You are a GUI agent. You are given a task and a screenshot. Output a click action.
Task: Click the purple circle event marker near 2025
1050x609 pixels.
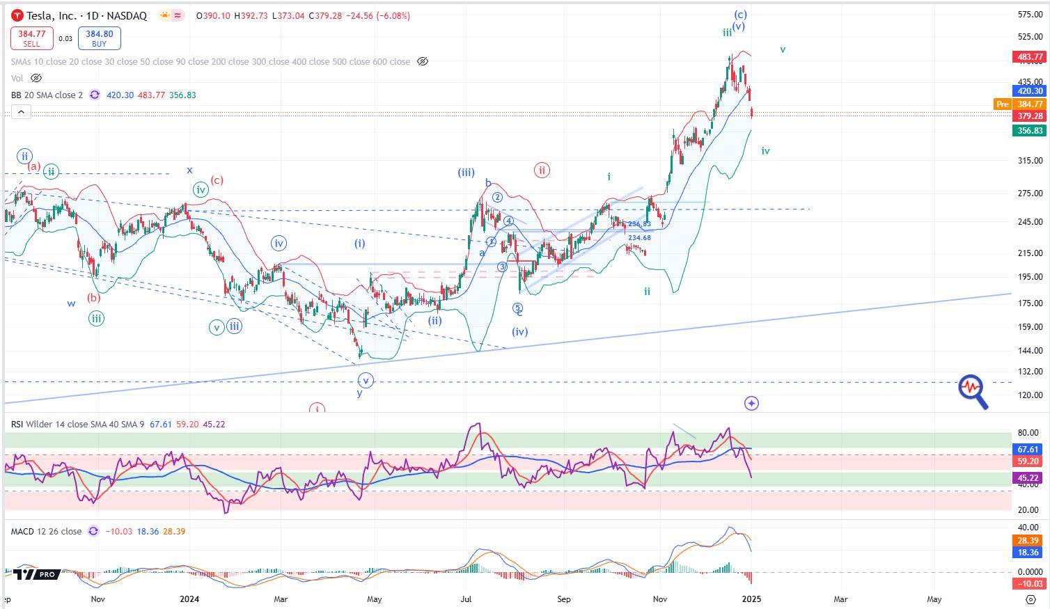pos(751,403)
